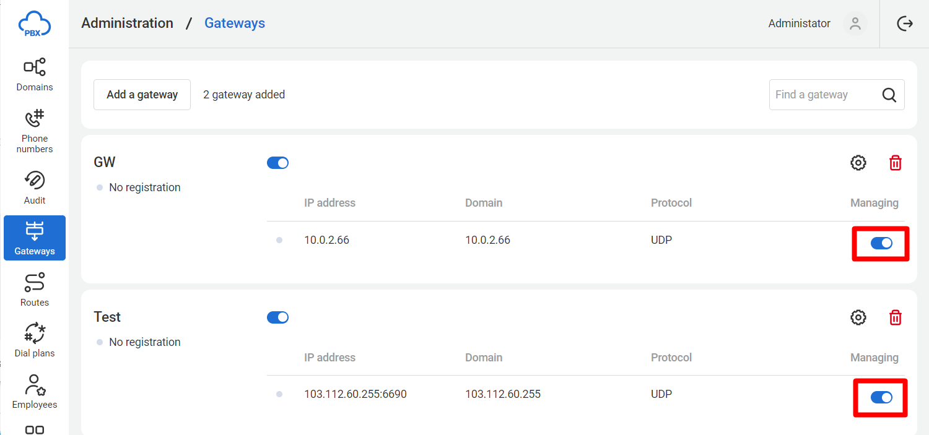The width and height of the screenshot is (929, 435).
Task: Disable managing toggle for 10.0.2.66
Action: [x=881, y=243]
